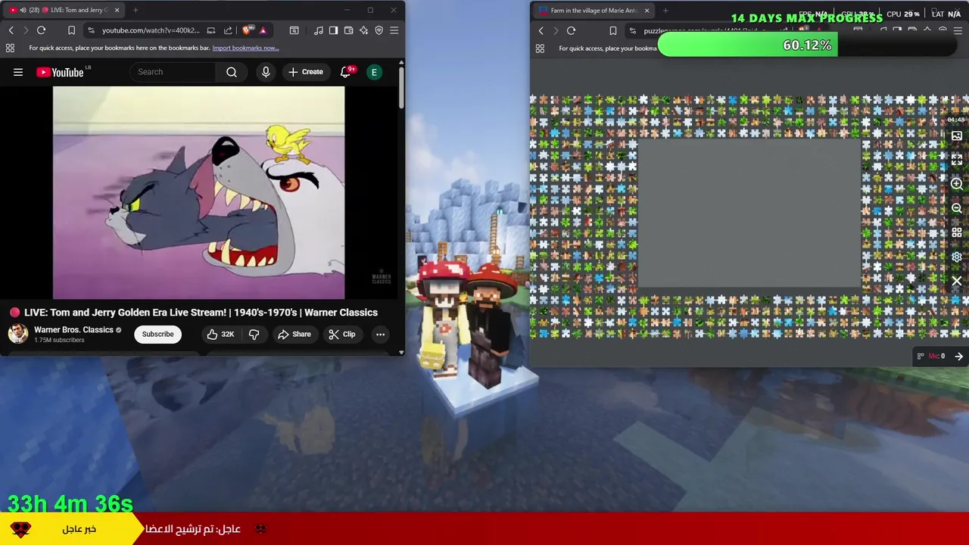Screen dimensions: 969x545
Task: Dislike the Tom and Jerry stream
Action: [254, 334]
